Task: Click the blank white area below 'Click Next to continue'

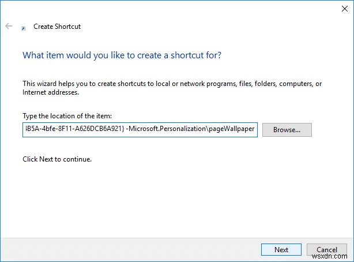Action: (173, 196)
